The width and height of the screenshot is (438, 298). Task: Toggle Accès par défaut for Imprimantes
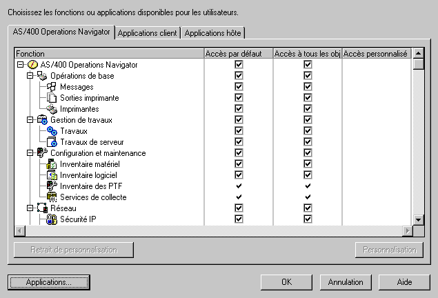(239, 108)
